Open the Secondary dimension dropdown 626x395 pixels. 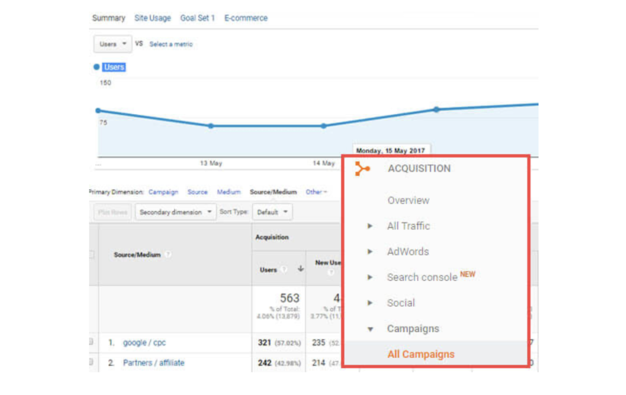point(172,212)
